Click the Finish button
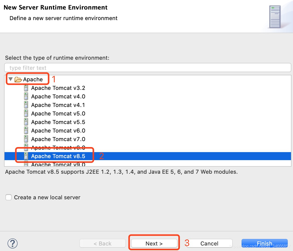The image size is (293, 251). [x=264, y=243]
